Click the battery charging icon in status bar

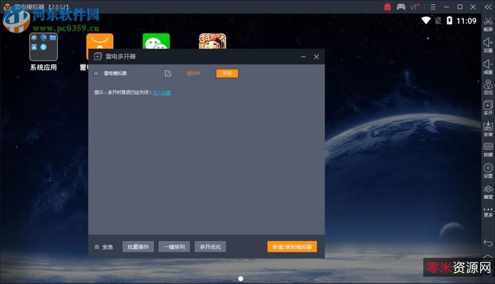pyautogui.click(x=449, y=21)
